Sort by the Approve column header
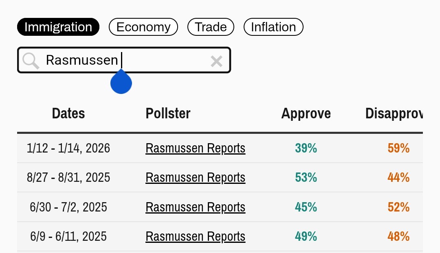The image size is (440, 253). (x=306, y=113)
